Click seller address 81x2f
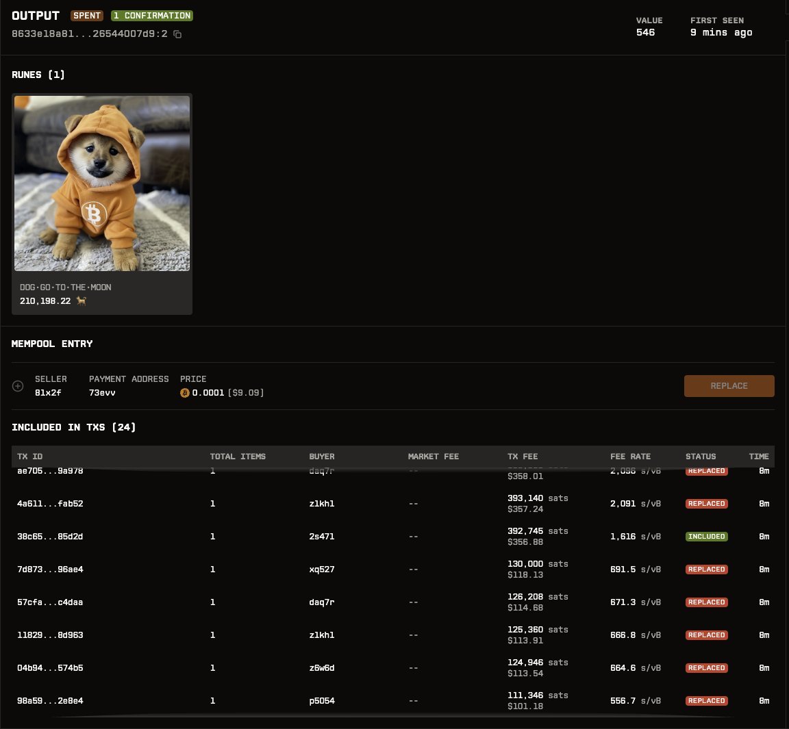 48,393
